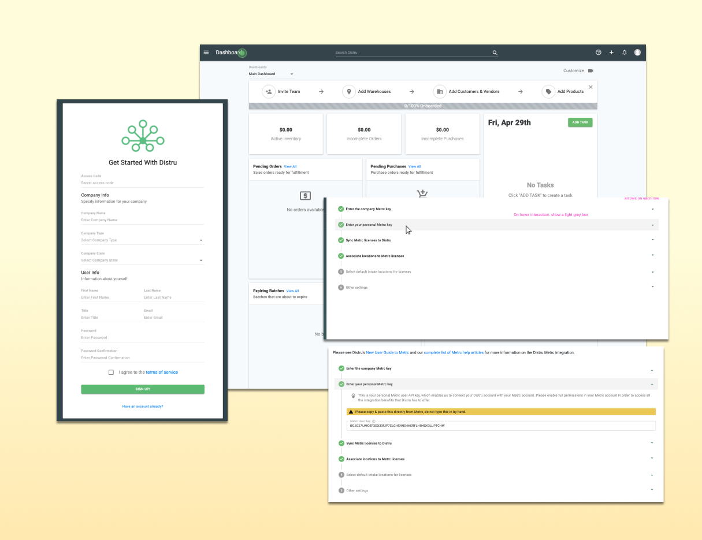
Task: Expand 'Associate locations to Metrc licenses' in hover-note panel
Action: point(652,255)
